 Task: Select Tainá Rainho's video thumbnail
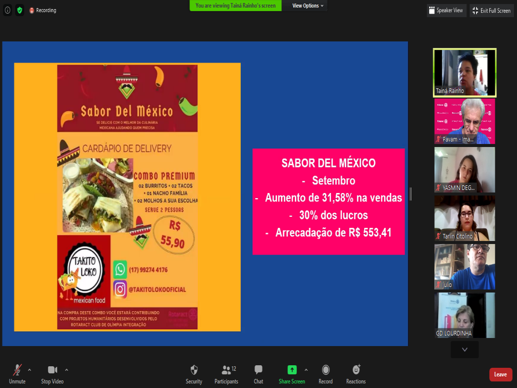464,72
